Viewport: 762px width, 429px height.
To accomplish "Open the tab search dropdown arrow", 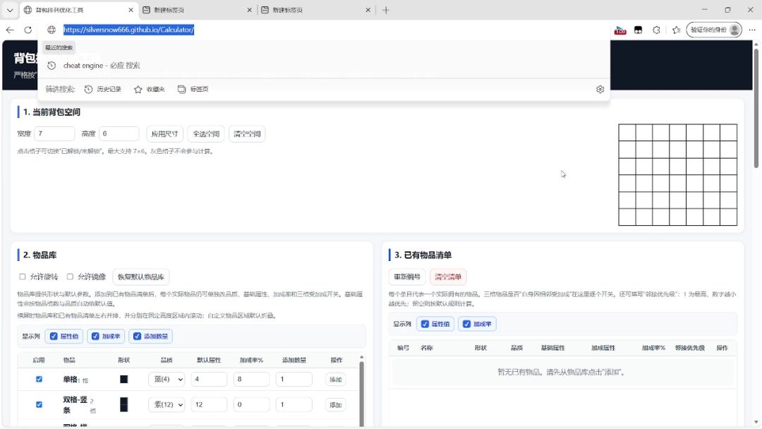I will pyautogui.click(x=10, y=10).
